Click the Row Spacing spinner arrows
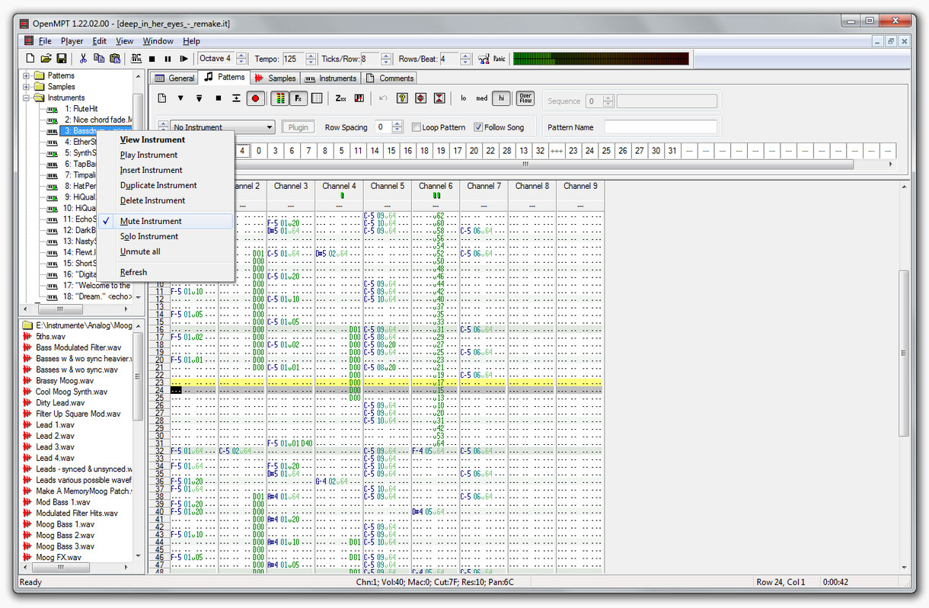Viewport: 929px width, 608px height. click(x=397, y=127)
